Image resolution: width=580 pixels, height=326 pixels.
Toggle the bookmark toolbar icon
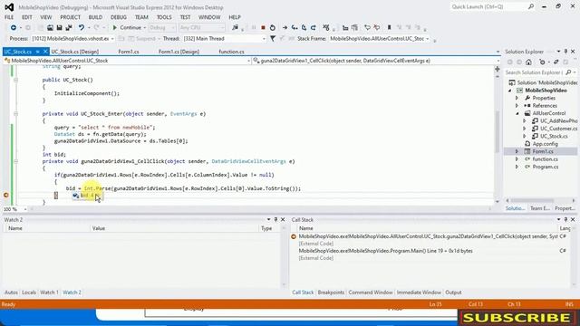pyautogui.click(x=389, y=28)
